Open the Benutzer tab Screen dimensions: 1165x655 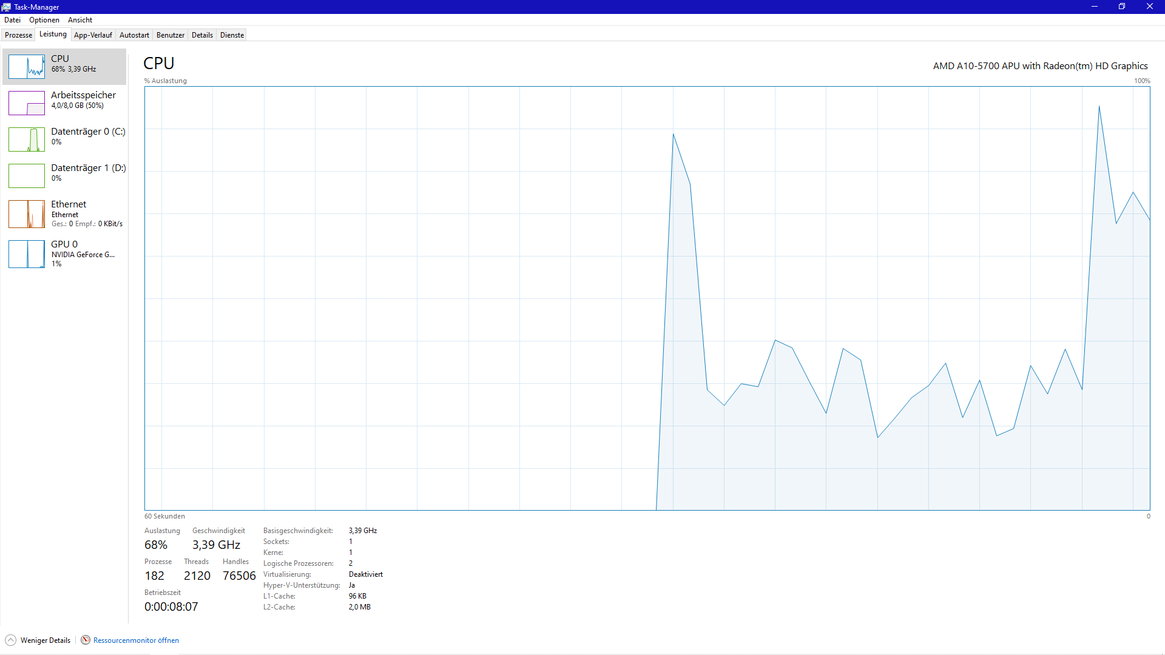[x=171, y=35]
